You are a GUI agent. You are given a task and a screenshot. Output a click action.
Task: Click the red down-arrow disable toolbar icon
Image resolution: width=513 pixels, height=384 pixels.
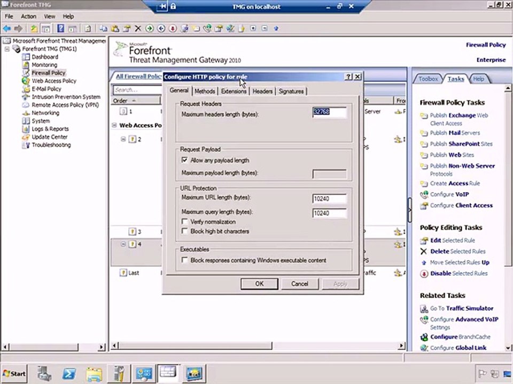pos(173,29)
